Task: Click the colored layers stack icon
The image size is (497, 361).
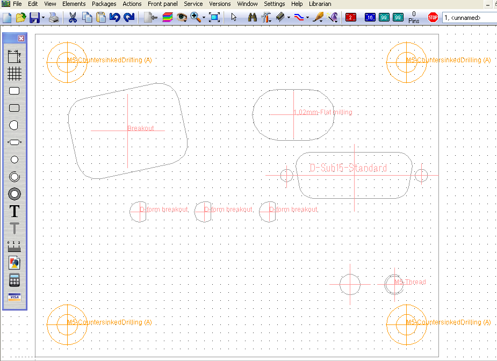Action: tap(167, 18)
